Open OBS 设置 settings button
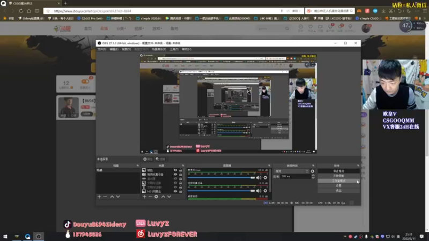Viewport: 429px width, 241px height. 339,186
